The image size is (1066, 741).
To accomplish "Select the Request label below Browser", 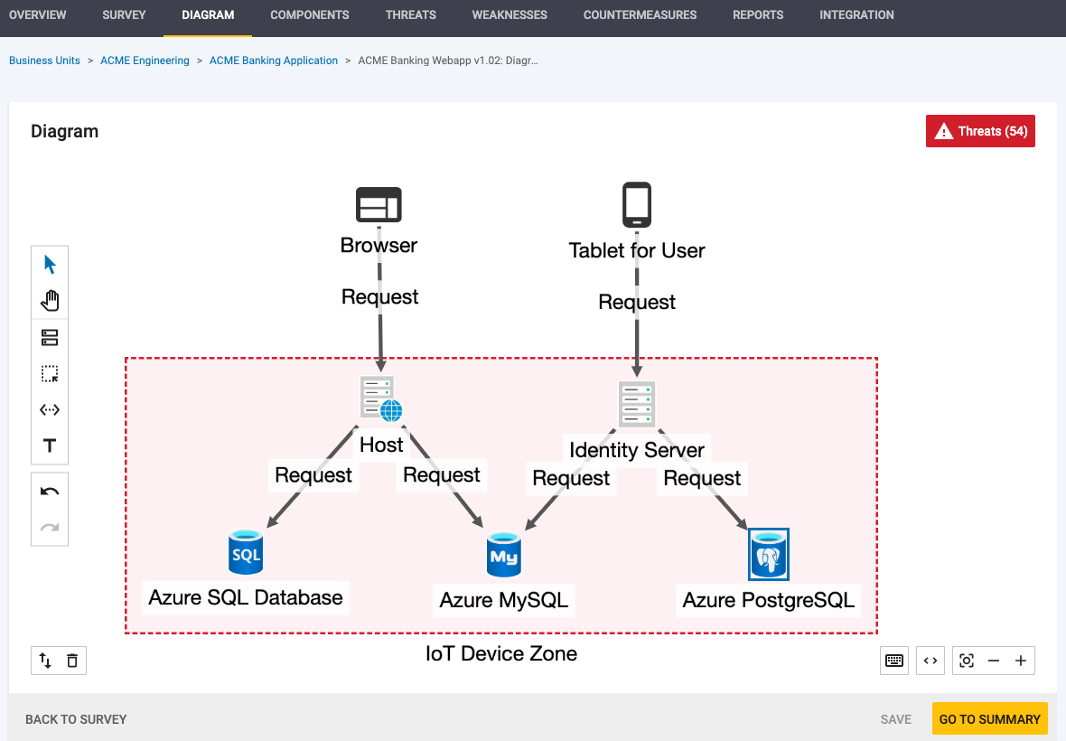I will [x=379, y=297].
